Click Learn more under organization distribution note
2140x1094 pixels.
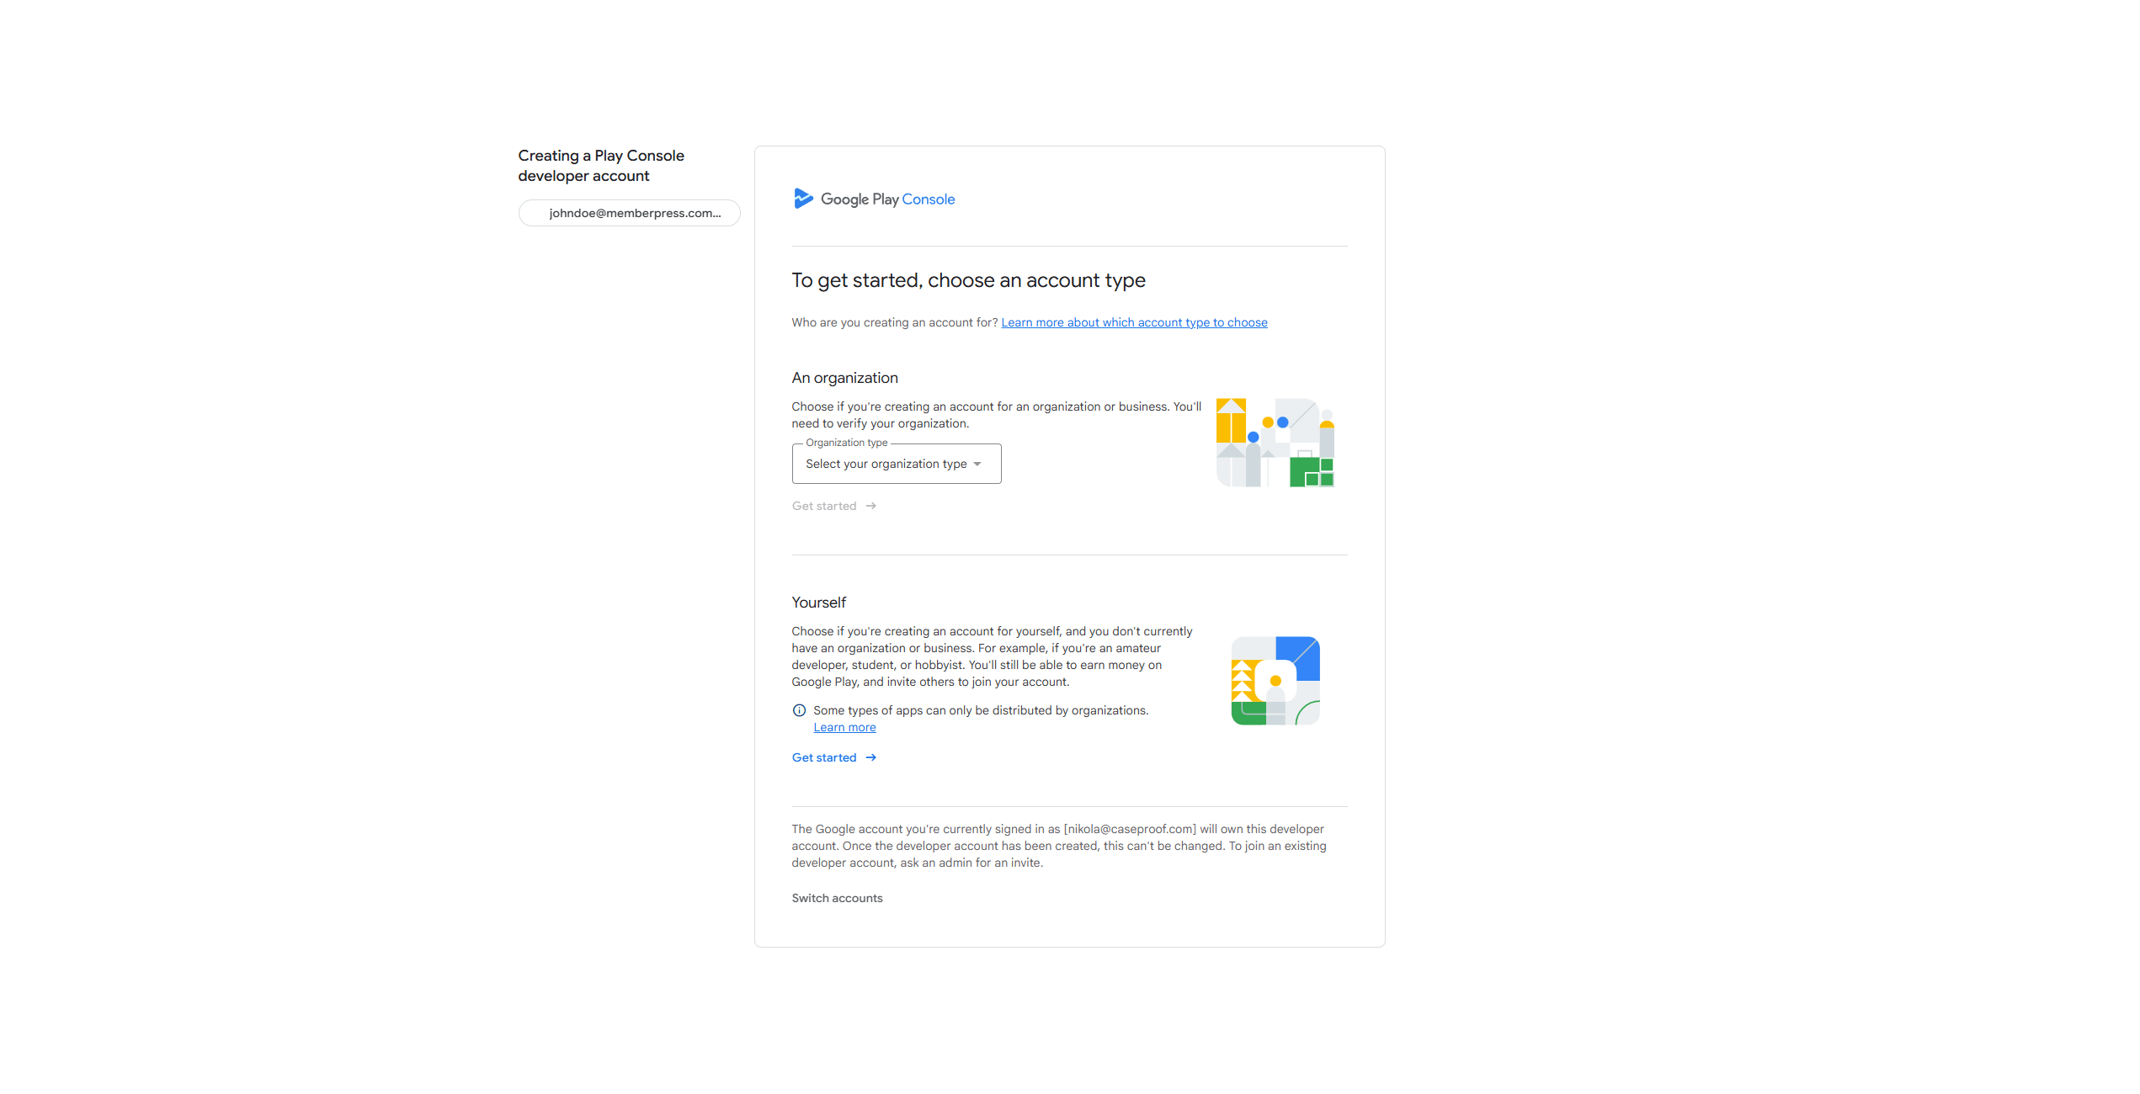point(844,727)
